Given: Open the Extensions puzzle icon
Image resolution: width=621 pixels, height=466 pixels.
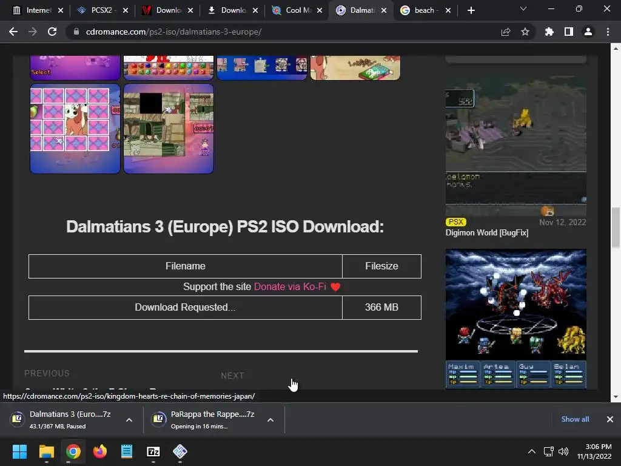Looking at the screenshot, I should 549,32.
